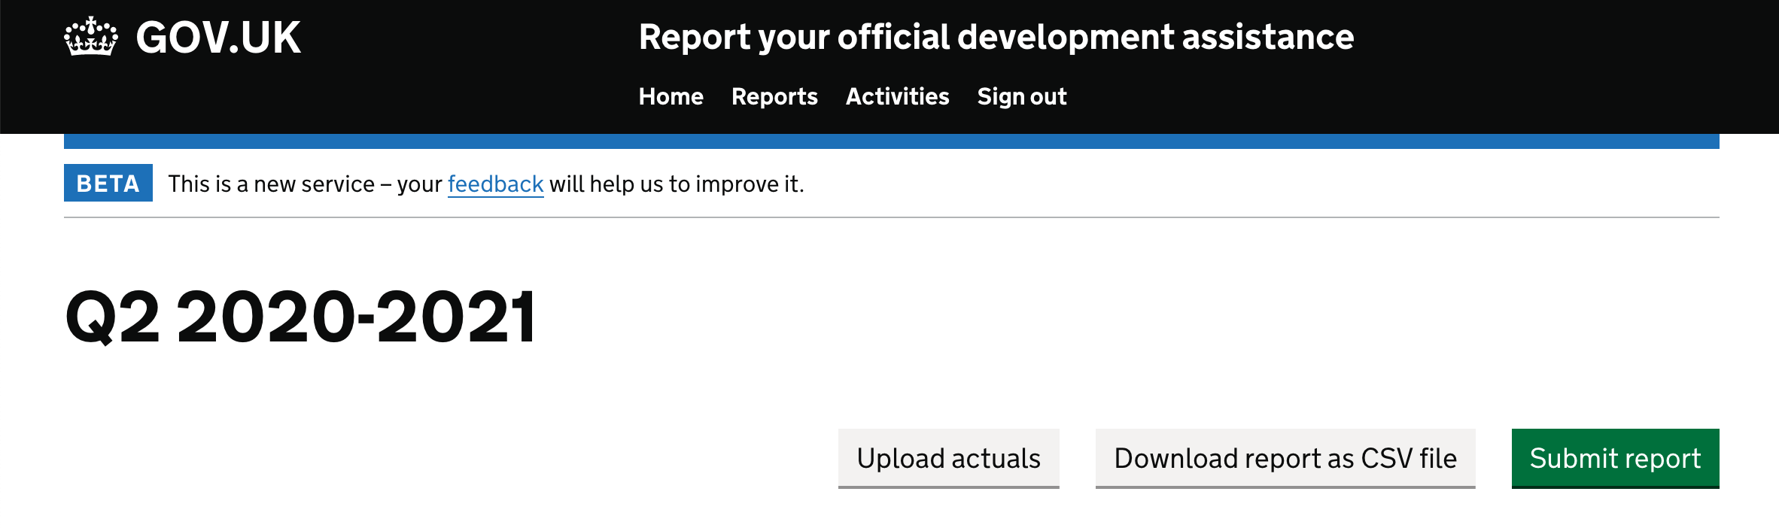The width and height of the screenshot is (1779, 528).
Task: Follow the feedback link in the beta banner
Action: click(495, 184)
